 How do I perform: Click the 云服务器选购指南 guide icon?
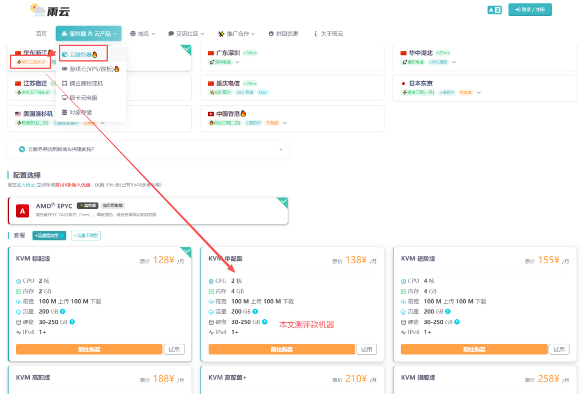coord(22,149)
